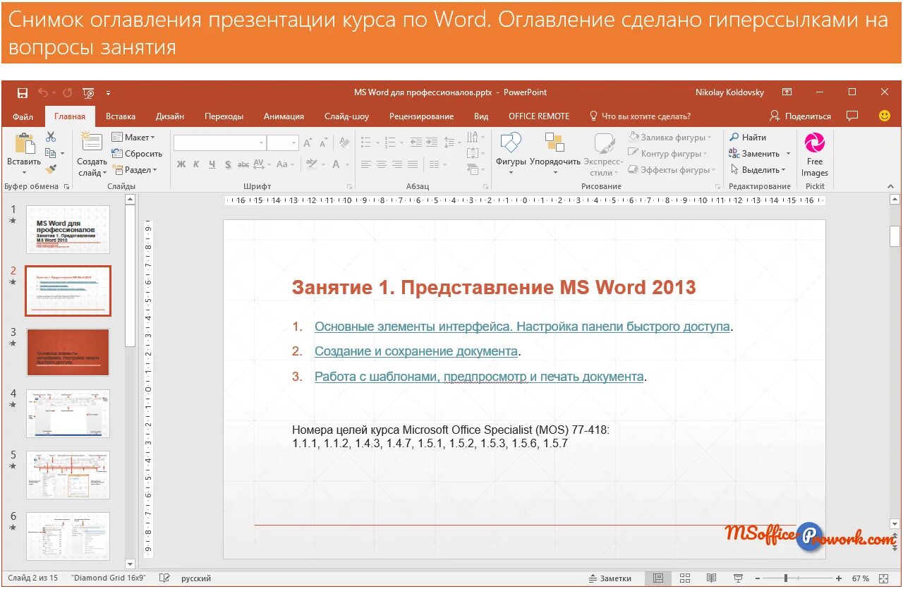Switch to Normal view in status bar
The height and width of the screenshot is (589, 903).
click(x=657, y=578)
